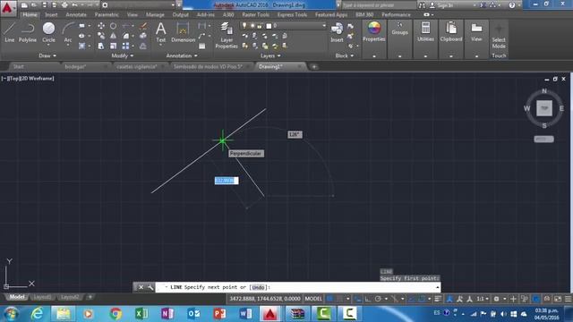Click the Insert block icon

[337, 32]
